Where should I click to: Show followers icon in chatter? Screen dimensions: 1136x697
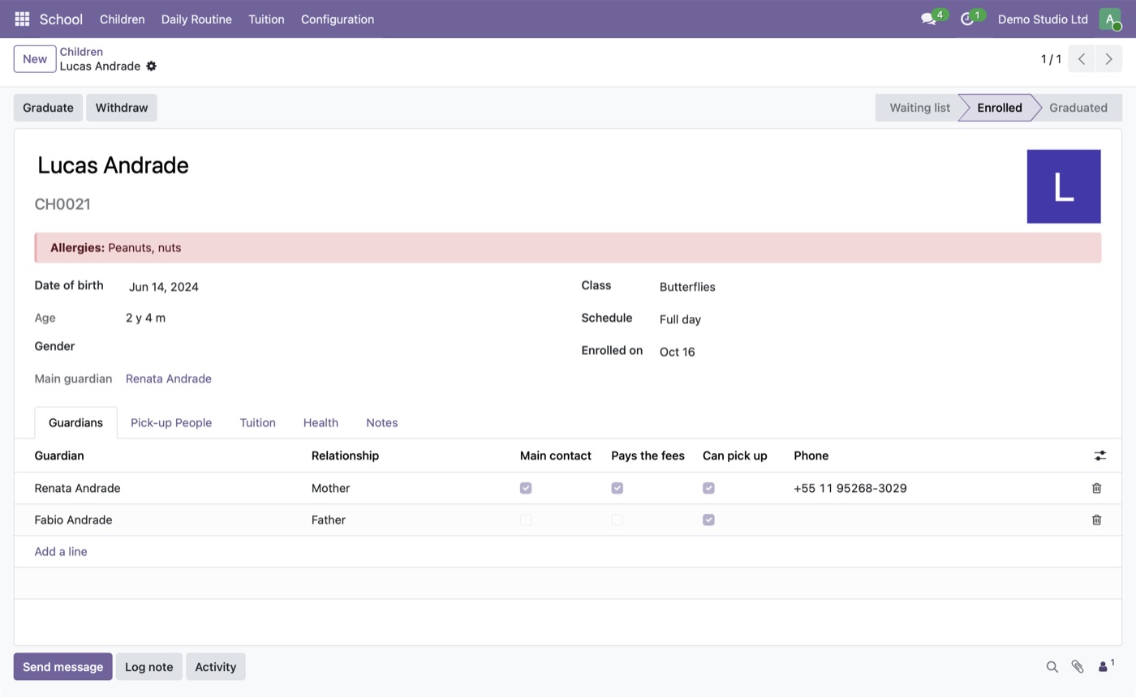(x=1105, y=666)
